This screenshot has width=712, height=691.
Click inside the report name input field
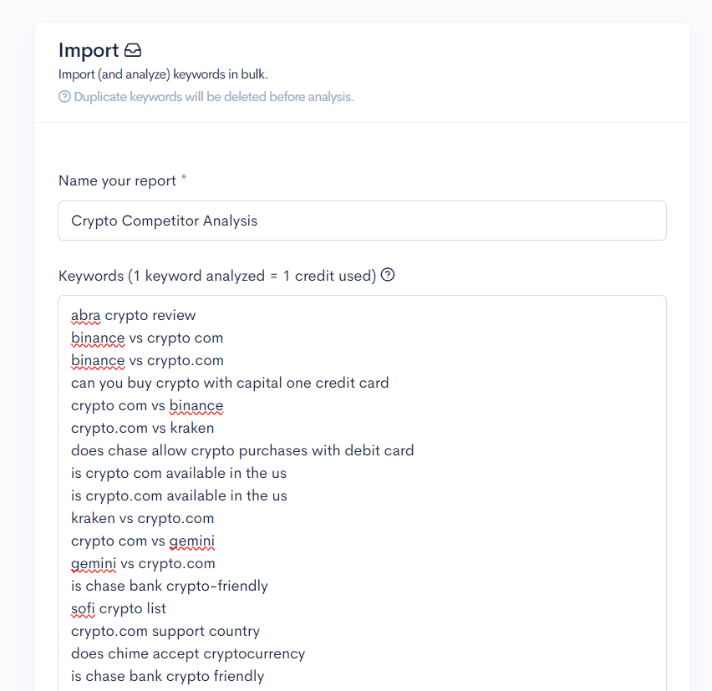pyautogui.click(x=361, y=220)
